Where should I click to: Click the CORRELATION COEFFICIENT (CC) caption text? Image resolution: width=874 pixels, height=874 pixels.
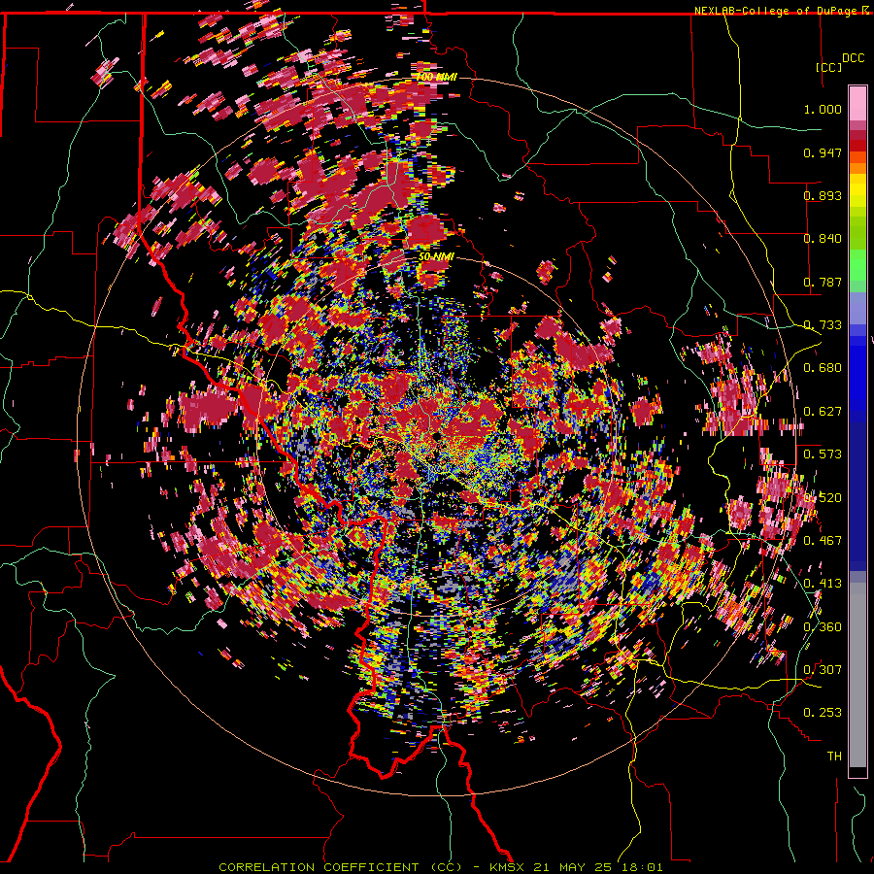(340, 867)
